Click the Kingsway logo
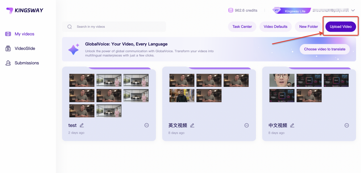The width and height of the screenshot is (361, 173). pyautogui.click(x=25, y=10)
